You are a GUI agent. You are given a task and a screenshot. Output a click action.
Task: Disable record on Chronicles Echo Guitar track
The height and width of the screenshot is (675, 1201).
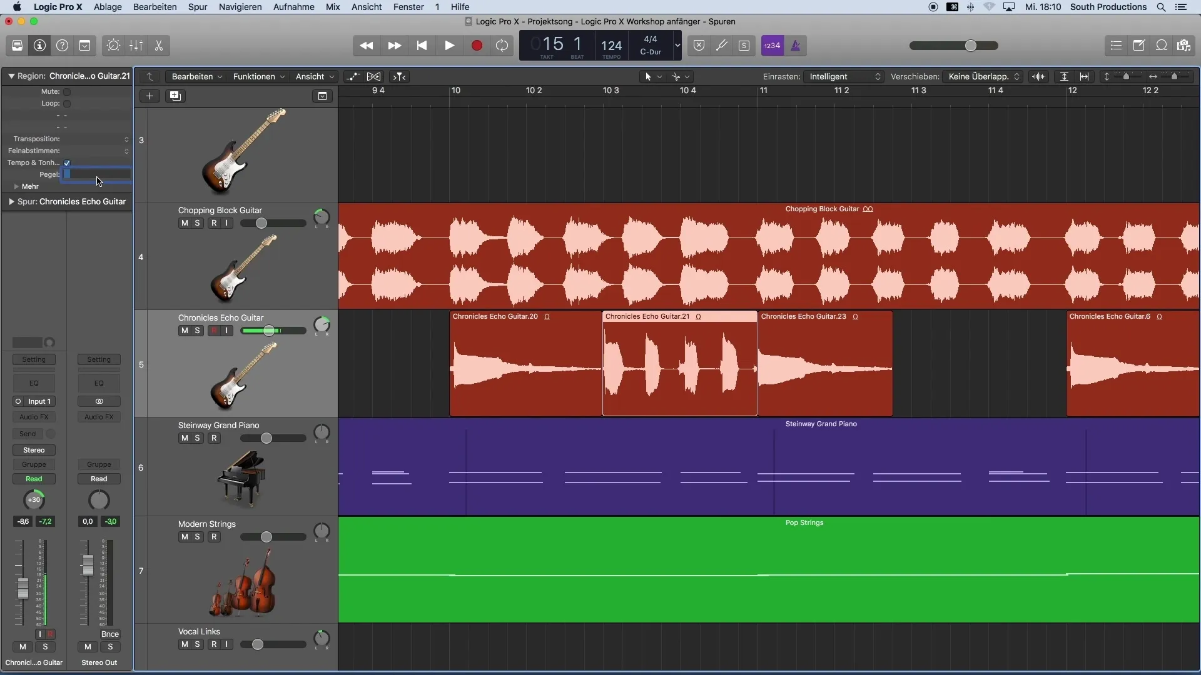[x=214, y=331]
